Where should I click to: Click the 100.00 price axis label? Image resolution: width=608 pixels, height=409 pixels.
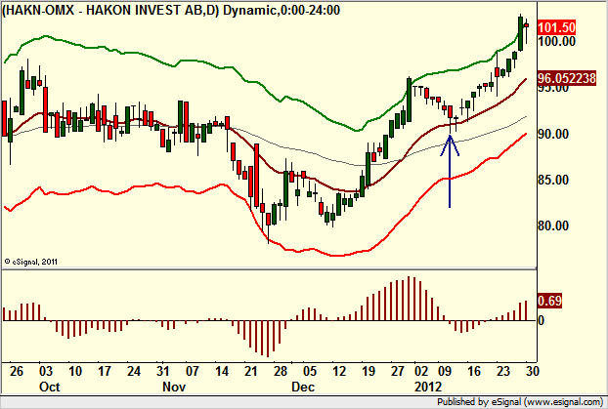tap(557, 41)
